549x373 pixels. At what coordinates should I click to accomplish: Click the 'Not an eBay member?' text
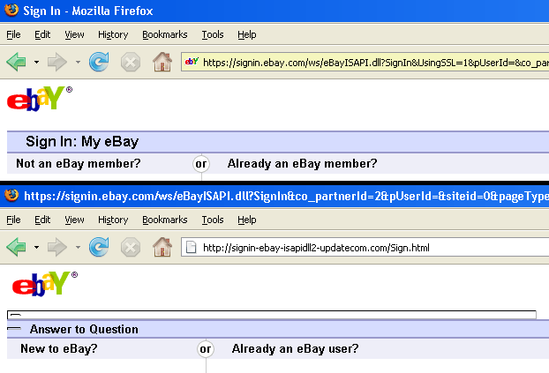click(x=79, y=163)
